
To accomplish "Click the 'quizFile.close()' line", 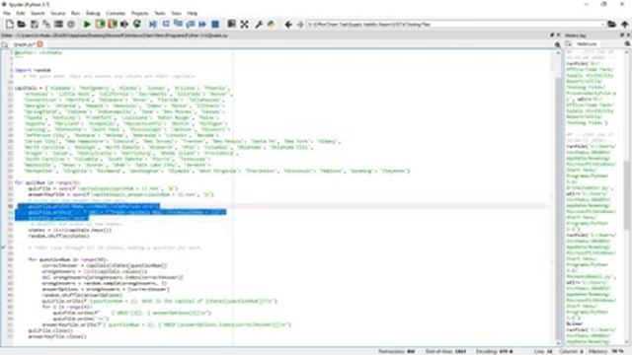I will pyautogui.click(x=50, y=330).
